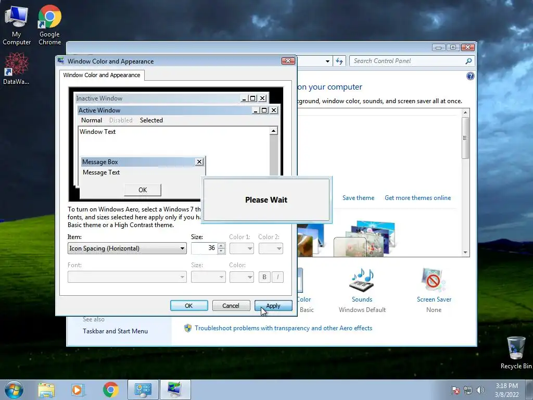Click the network tray icon
Image resolution: width=533 pixels, height=400 pixels.
[468, 391]
